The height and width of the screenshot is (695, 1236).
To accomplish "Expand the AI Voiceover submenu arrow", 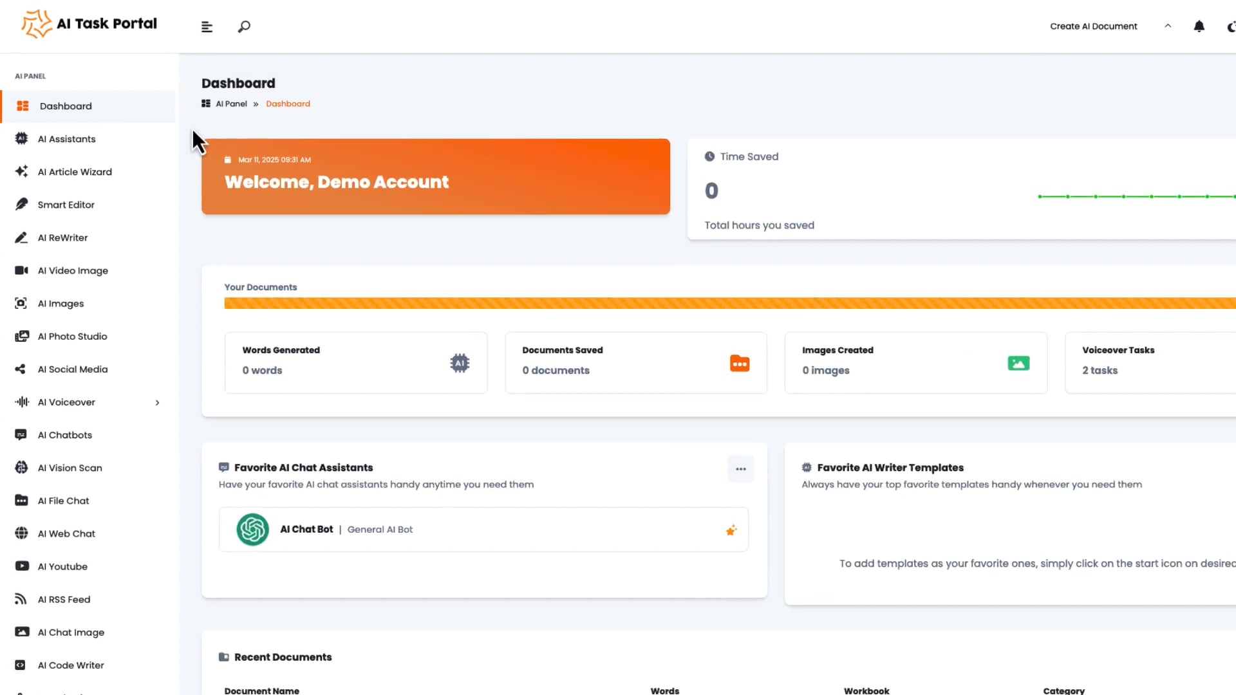I will (157, 403).
